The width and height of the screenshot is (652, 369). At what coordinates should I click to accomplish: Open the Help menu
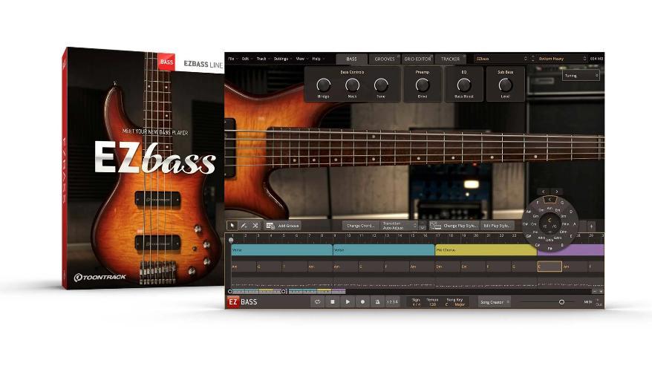[x=318, y=59]
